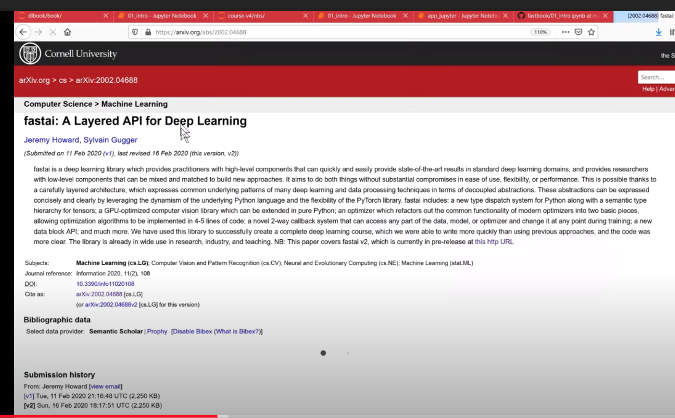Click 'Information 2020, 11(2), 108' journal reference
Screen dimensions: 675x418
pyautogui.click(x=113, y=274)
